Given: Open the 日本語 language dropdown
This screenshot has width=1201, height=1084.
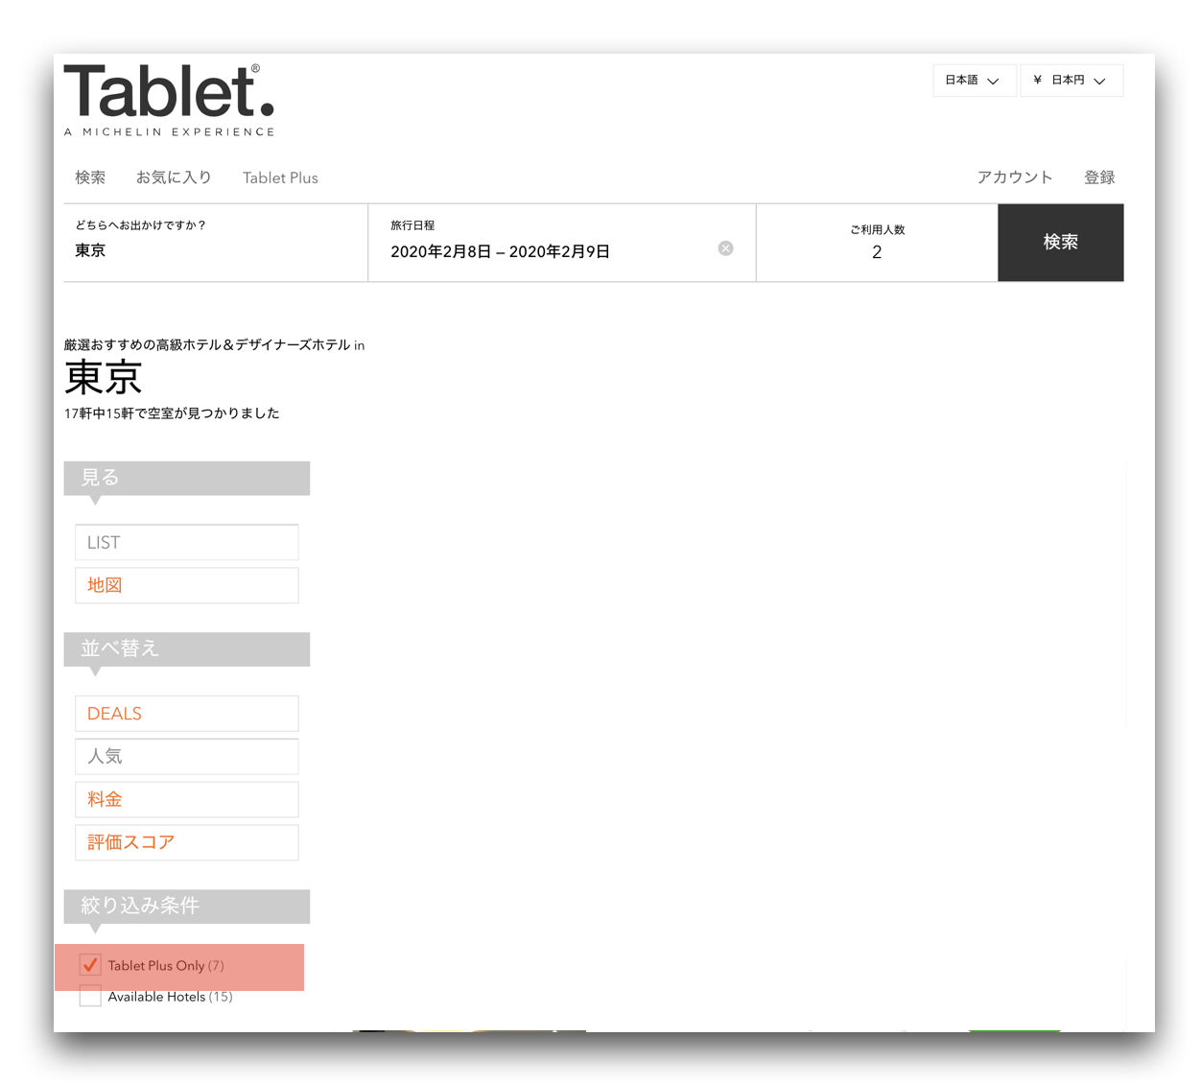Looking at the screenshot, I should 974,81.
